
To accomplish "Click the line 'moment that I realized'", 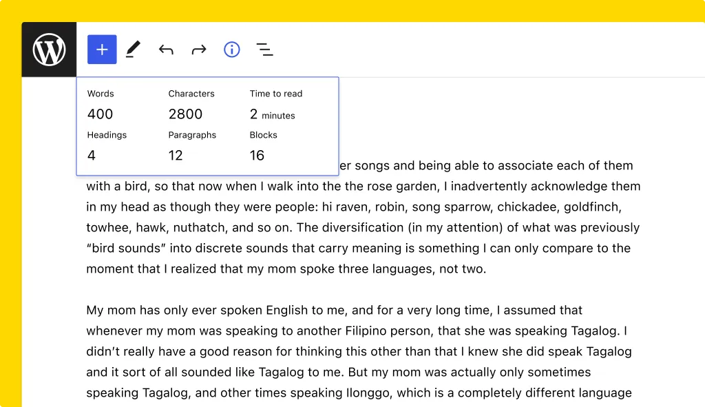I will [286, 269].
